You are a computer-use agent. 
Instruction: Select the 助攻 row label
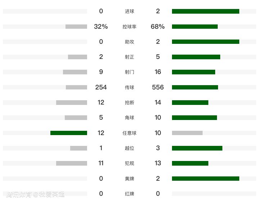point(130,42)
